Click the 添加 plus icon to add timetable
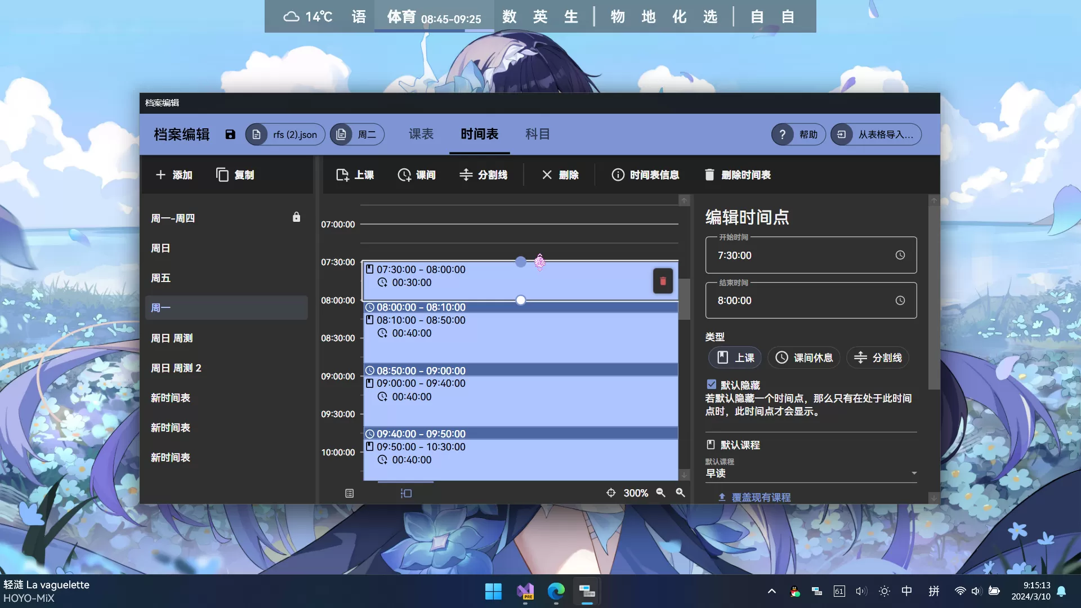1081x608 pixels. tap(161, 175)
